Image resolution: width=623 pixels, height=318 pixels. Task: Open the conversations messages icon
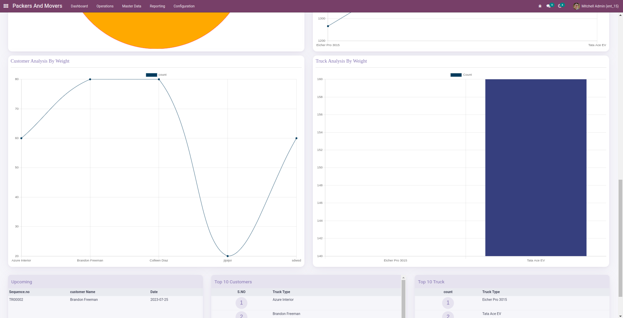[549, 6]
